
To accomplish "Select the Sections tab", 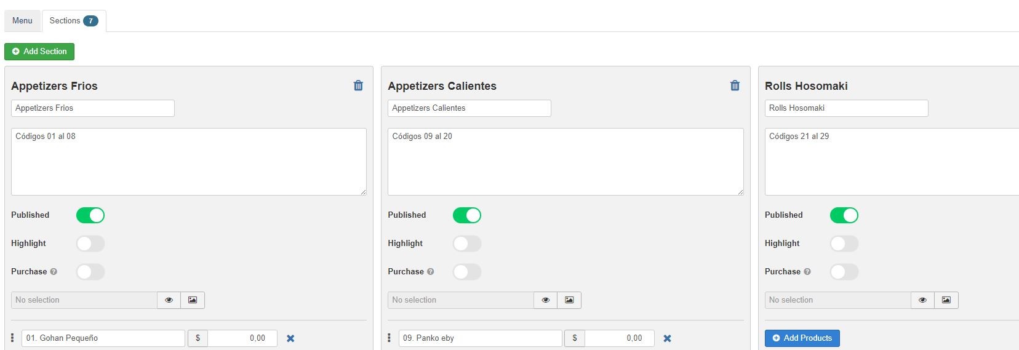I will [73, 21].
